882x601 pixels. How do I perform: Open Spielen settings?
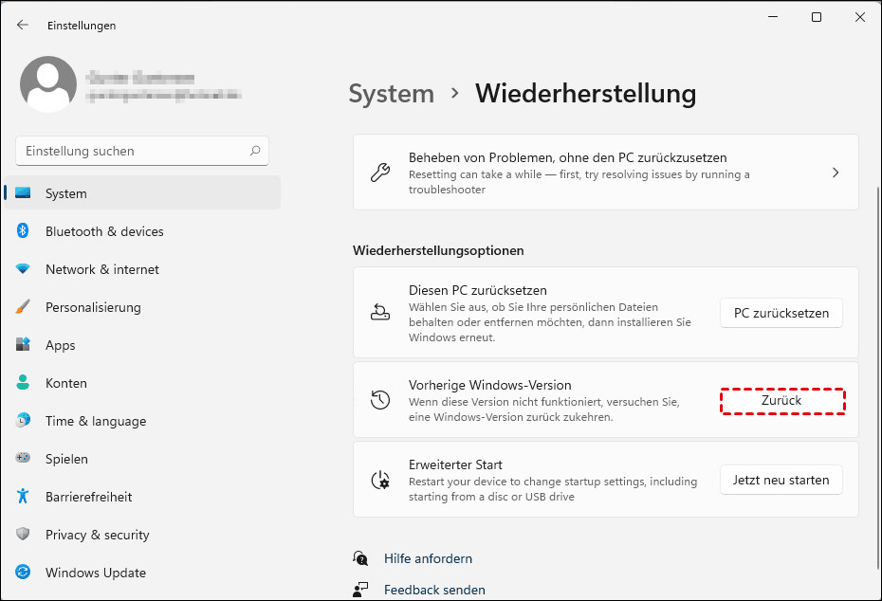(142, 459)
